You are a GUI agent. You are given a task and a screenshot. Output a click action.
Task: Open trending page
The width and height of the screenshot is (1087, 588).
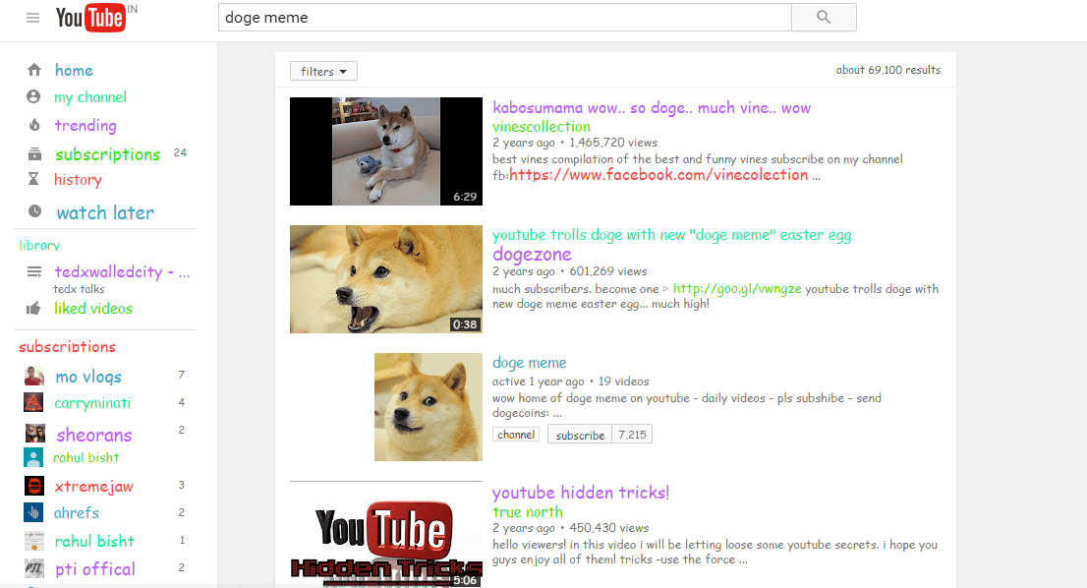(x=86, y=126)
